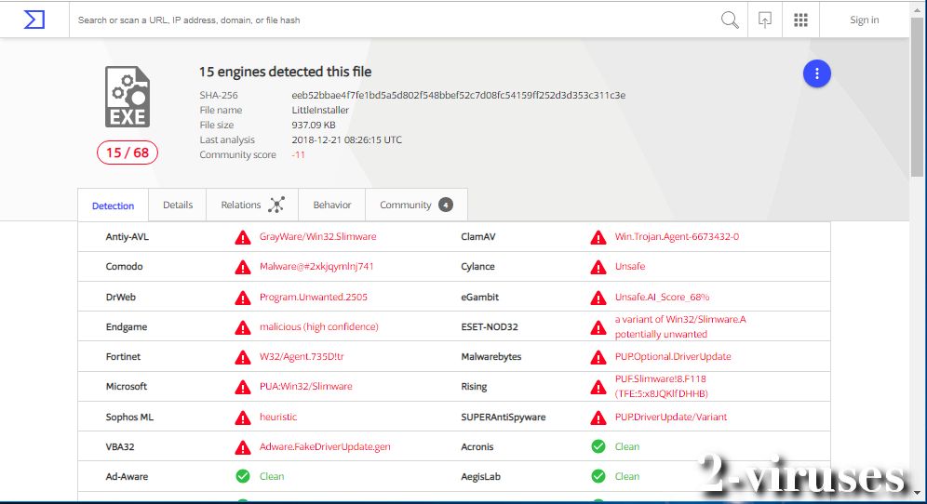927x504 pixels.
Task: Click the SUPERAntiSpyware warning triangle icon
Action: tap(598, 418)
